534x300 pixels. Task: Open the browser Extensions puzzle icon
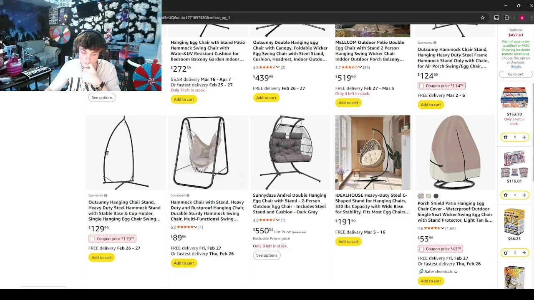point(507,18)
